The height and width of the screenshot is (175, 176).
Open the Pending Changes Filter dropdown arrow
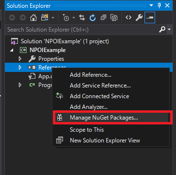click(x=74, y=17)
